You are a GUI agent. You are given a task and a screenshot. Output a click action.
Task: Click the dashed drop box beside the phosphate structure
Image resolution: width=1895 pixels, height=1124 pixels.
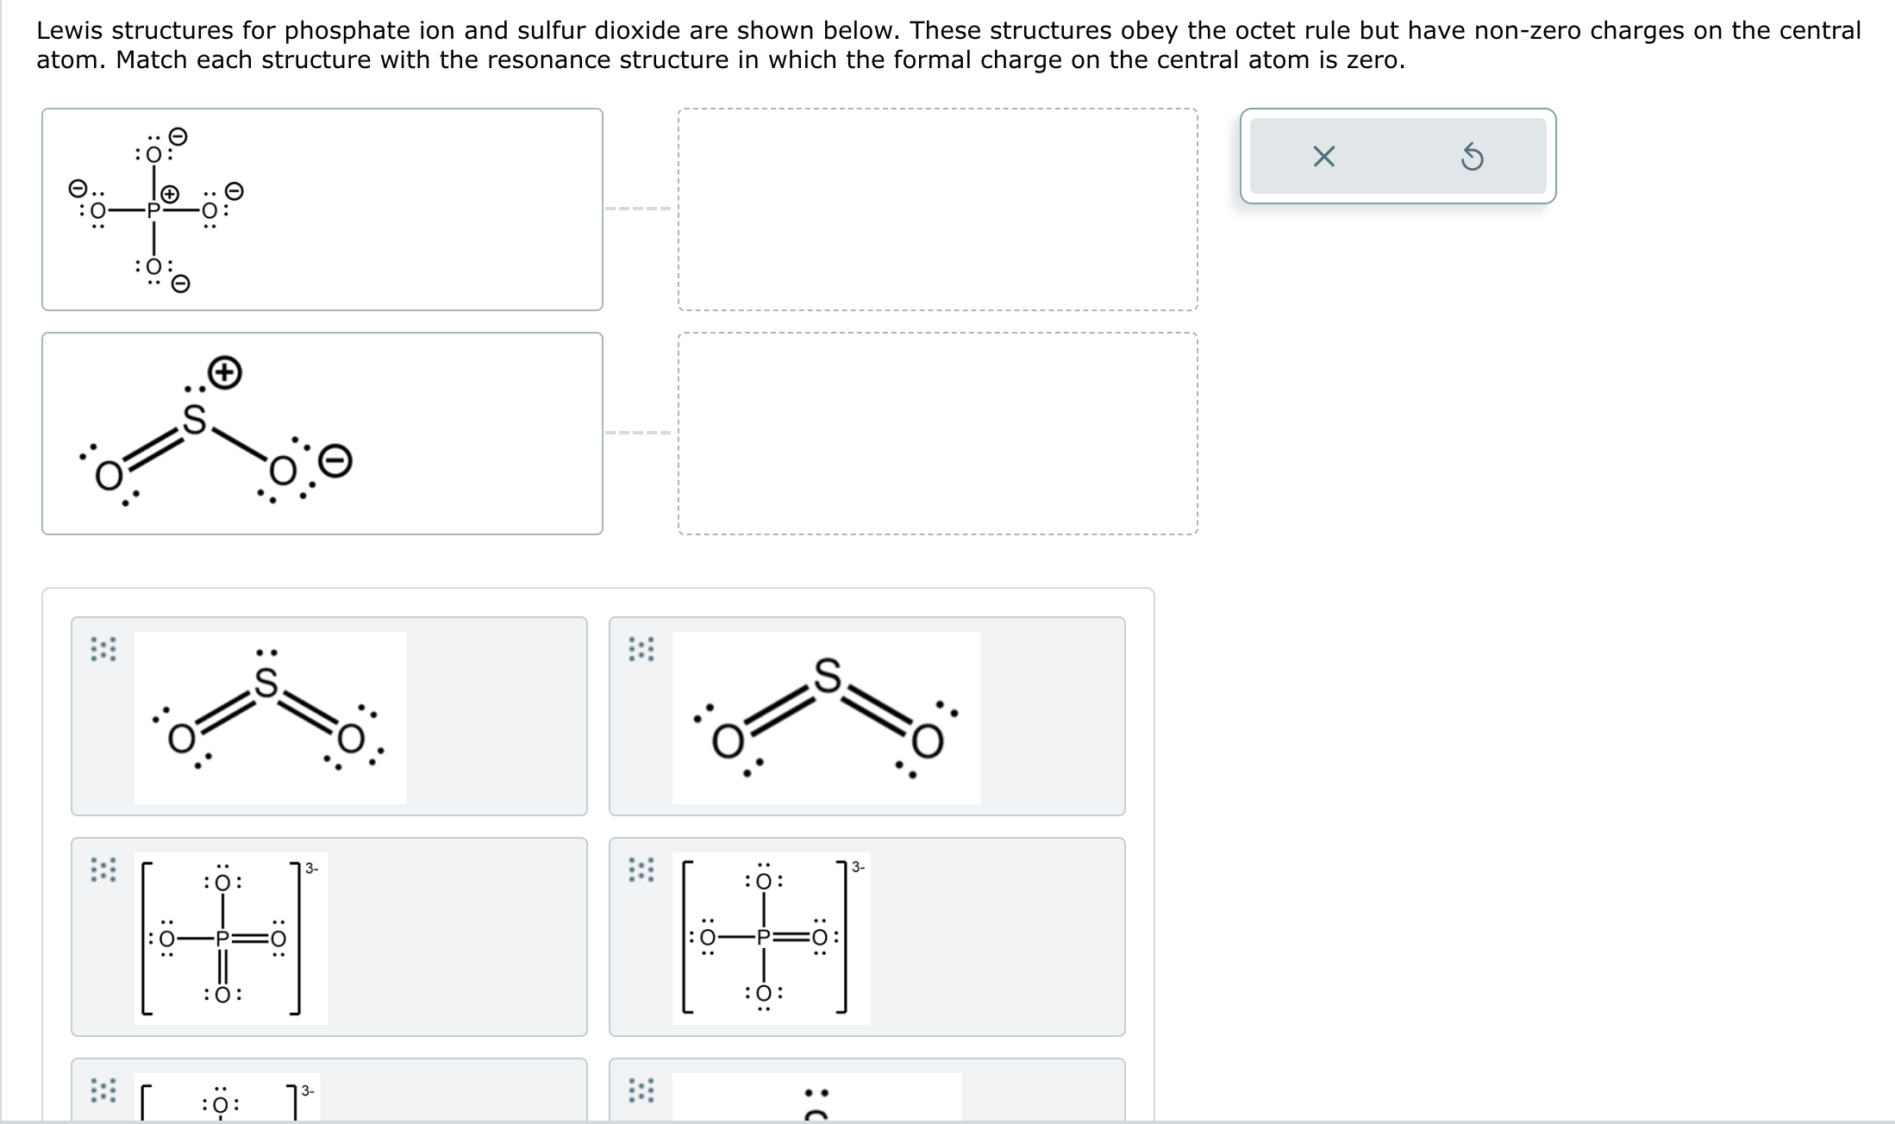[939, 209]
